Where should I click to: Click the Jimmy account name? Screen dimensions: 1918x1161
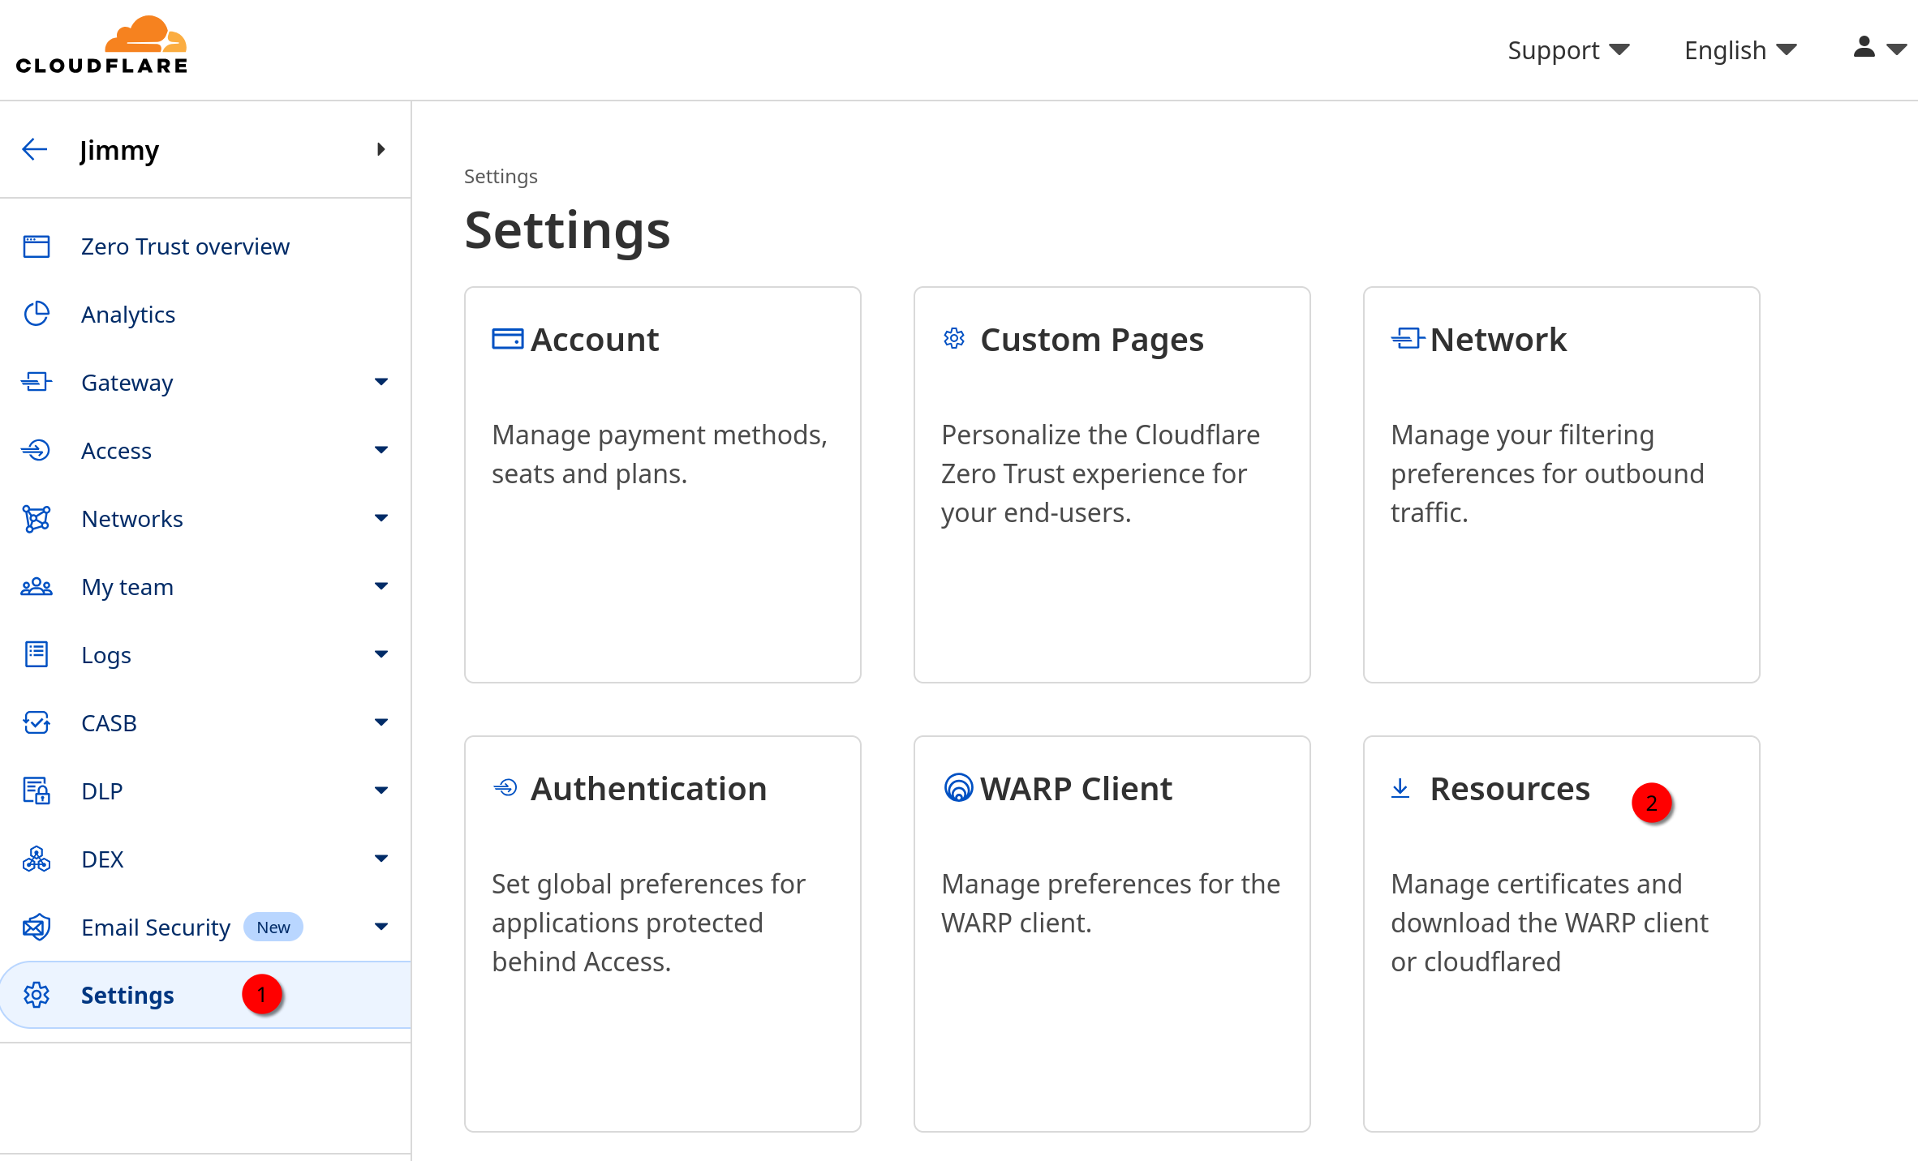(x=119, y=150)
